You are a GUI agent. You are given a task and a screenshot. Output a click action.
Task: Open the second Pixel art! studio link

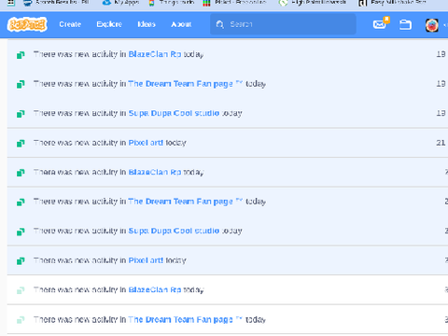(x=146, y=260)
